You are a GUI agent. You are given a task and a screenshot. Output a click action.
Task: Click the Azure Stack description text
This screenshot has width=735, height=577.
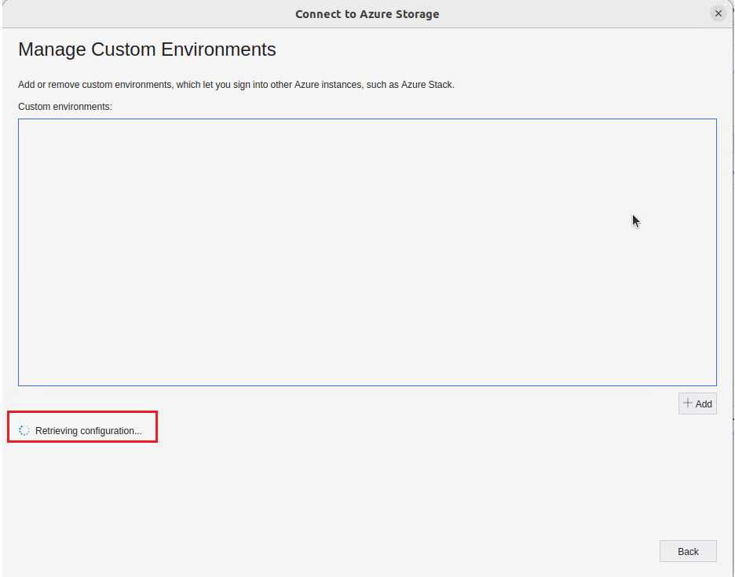click(236, 84)
